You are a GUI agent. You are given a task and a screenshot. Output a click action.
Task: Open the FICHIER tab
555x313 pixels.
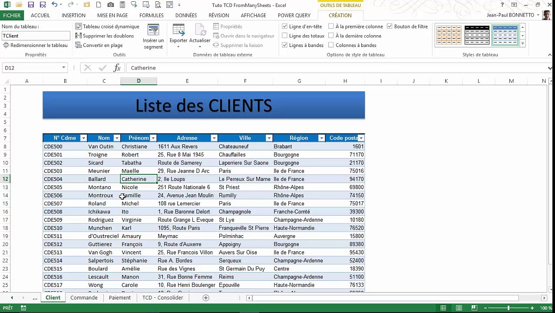12,15
